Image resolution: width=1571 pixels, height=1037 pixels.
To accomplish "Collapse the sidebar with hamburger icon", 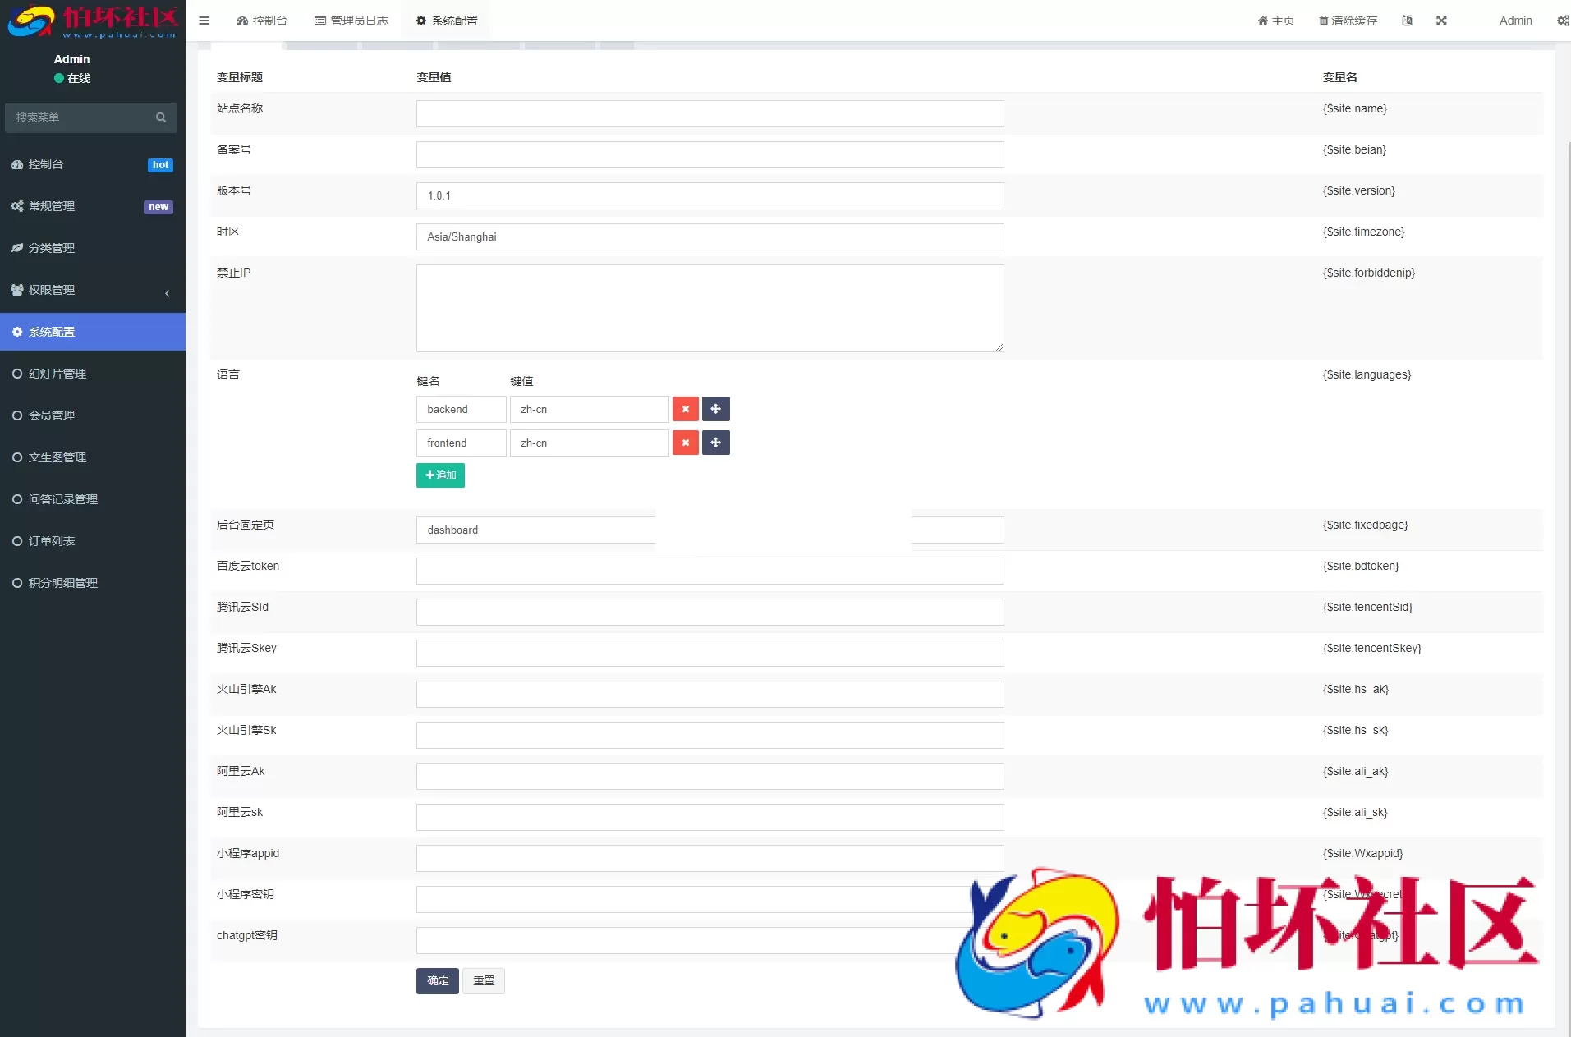I will pos(204,21).
